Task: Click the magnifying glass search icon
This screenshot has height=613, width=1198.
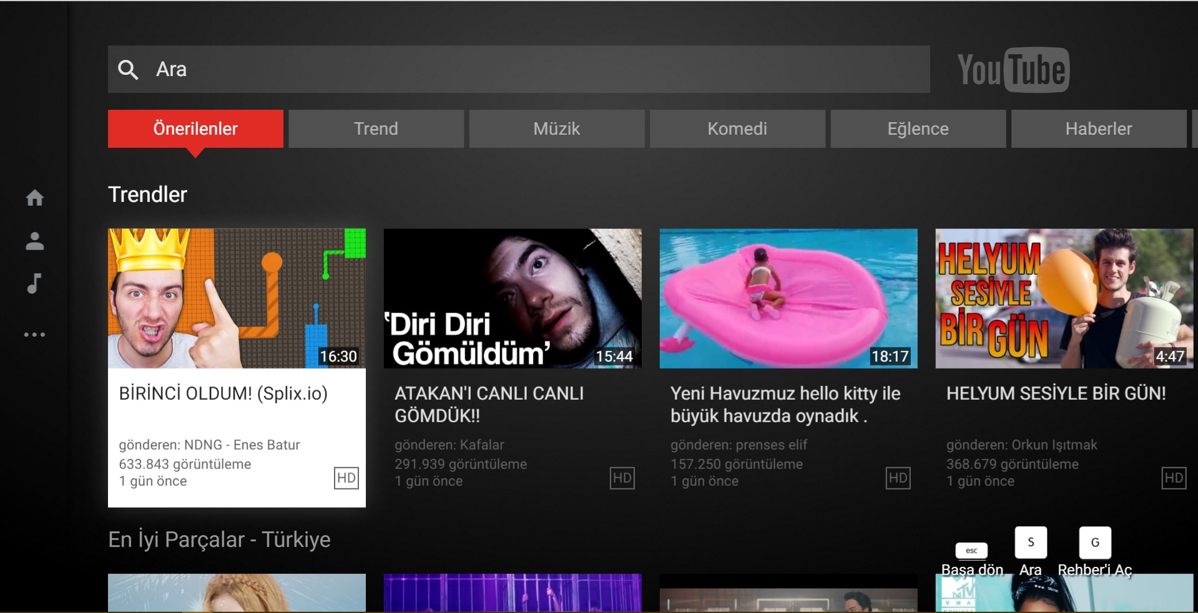Action: coord(128,69)
